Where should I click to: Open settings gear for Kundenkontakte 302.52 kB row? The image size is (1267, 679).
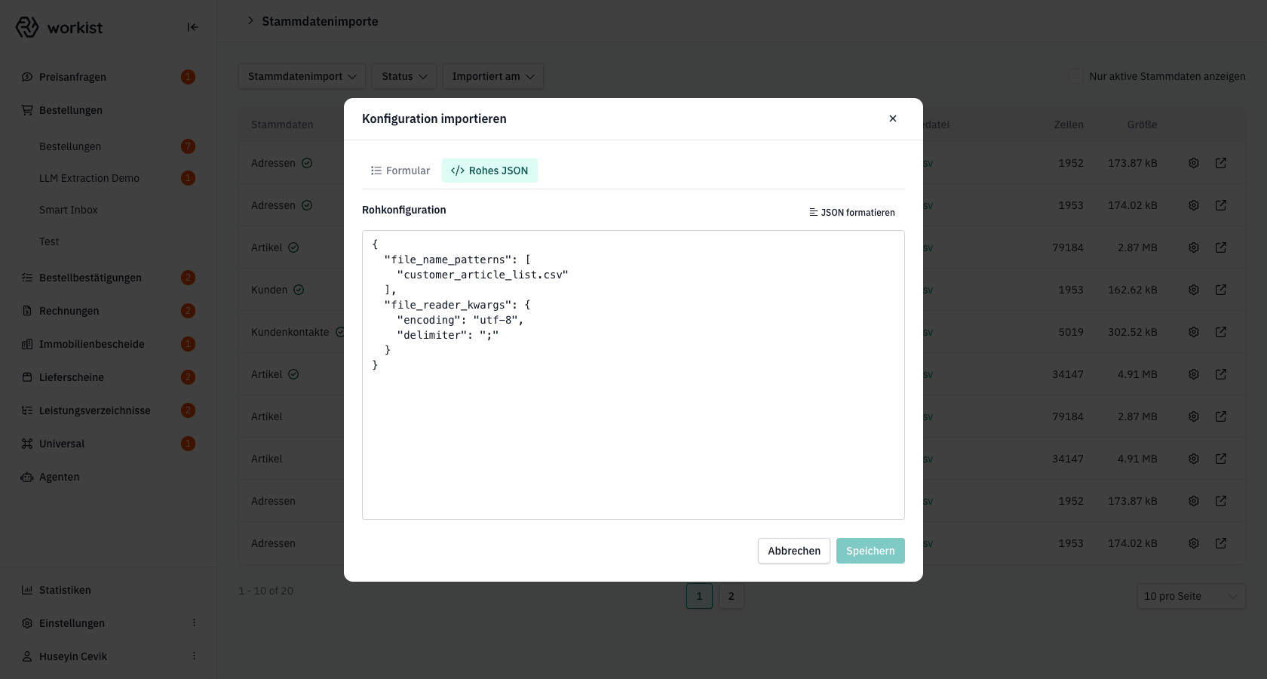coord(1194,332)
